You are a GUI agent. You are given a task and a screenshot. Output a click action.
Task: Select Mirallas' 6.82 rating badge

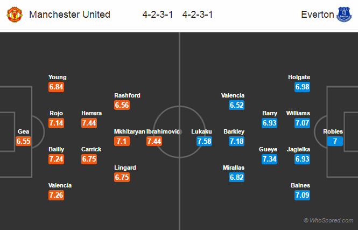click(x=236, y=177)
